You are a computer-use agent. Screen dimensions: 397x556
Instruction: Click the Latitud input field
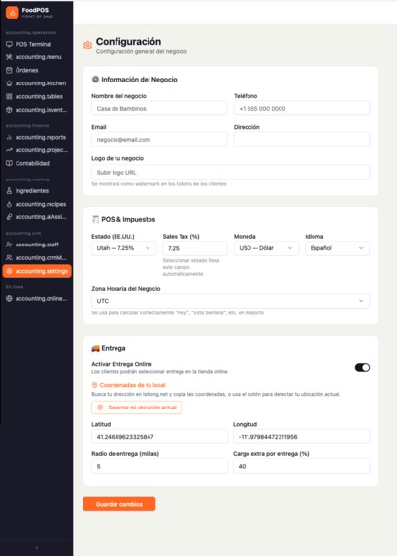(x=159, y=437)
